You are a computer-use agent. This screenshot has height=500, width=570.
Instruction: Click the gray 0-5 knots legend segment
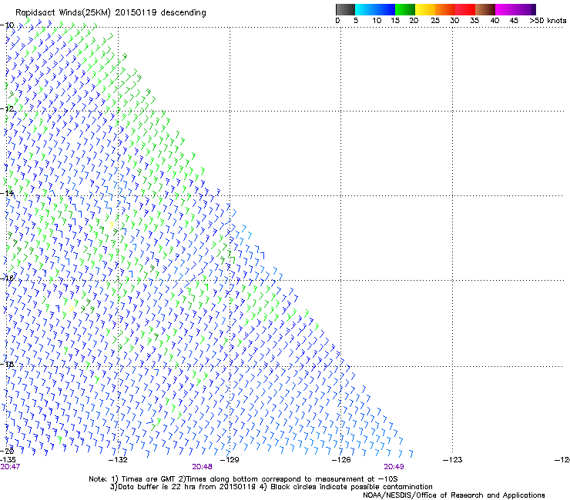click(345, 9)
